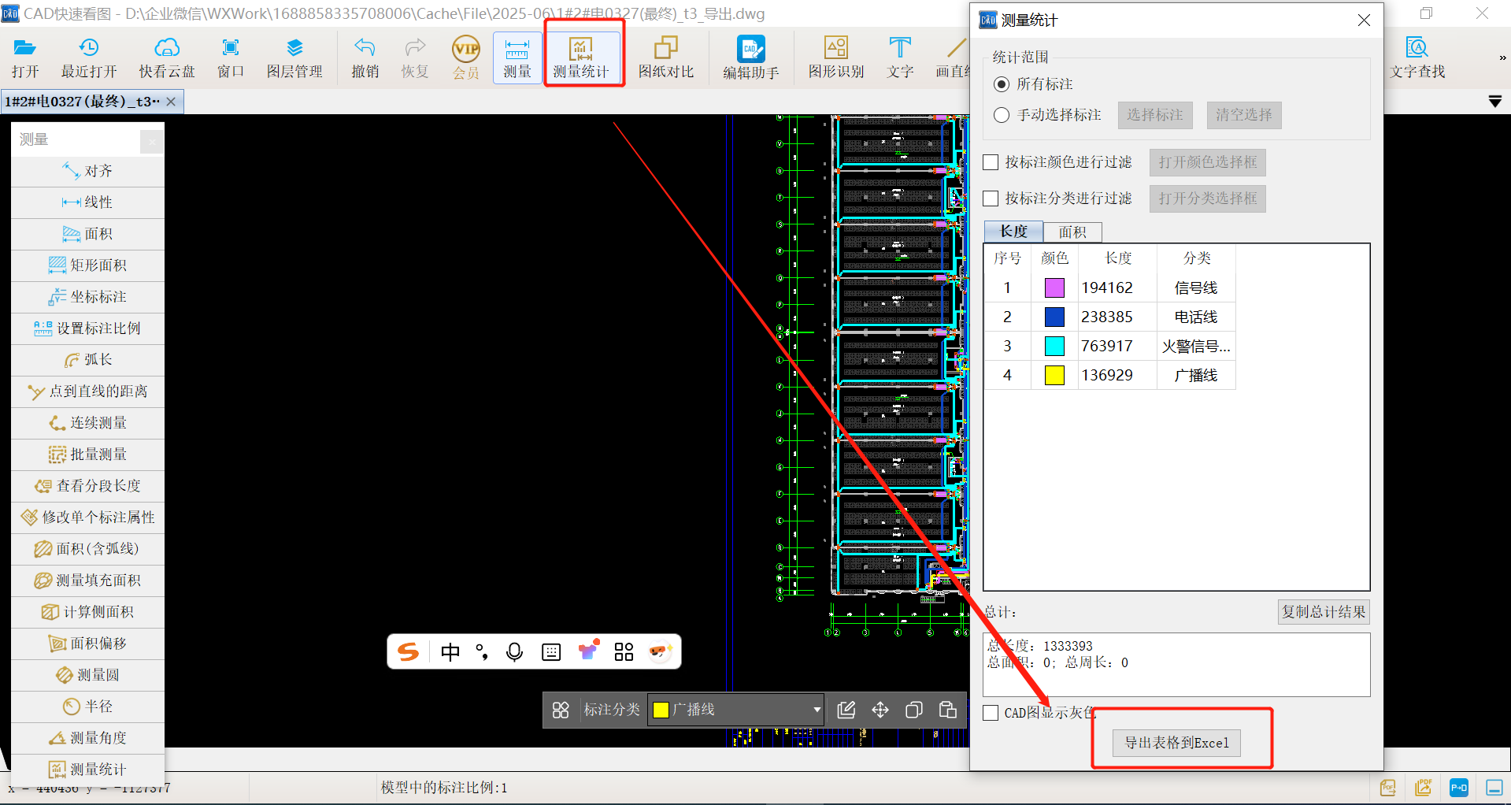Viewport: 1511px width, 805px height.
Task: Click the microphone icon in input method bar
Action: (x=514, y=652)
